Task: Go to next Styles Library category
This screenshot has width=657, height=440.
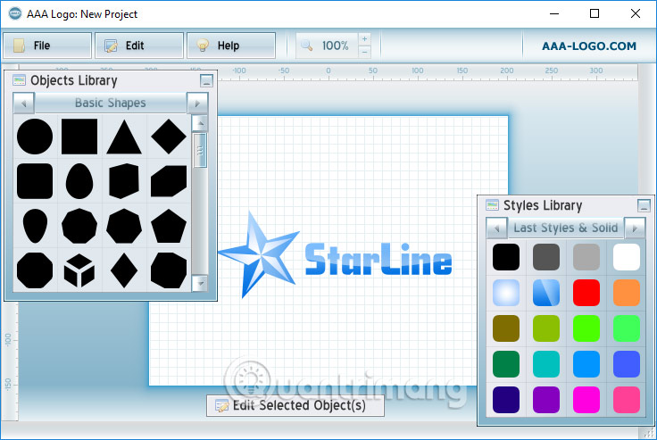Action: 635,228
